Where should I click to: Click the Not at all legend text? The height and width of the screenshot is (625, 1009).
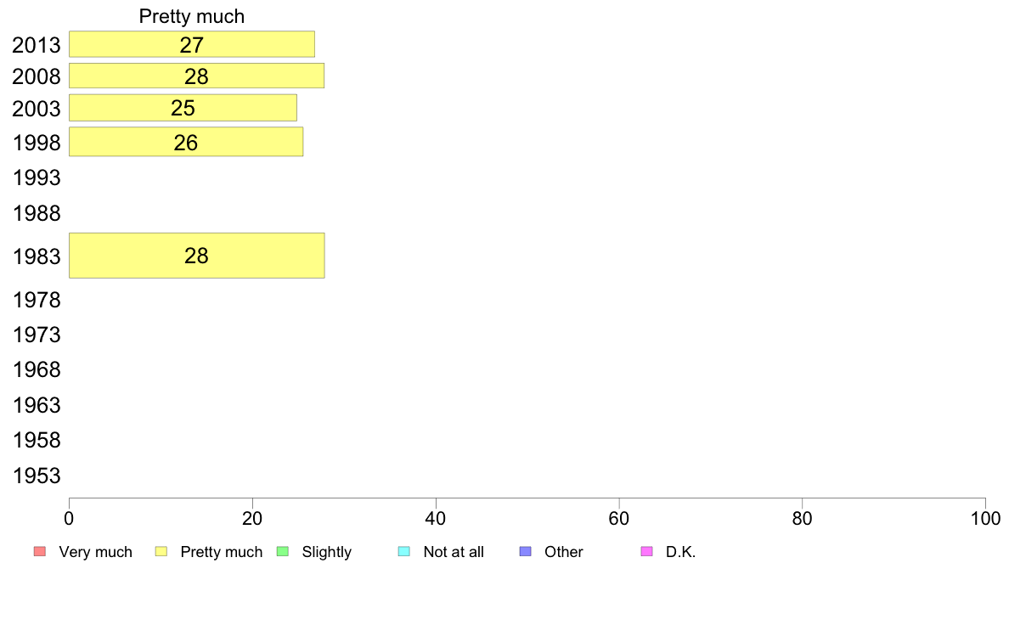pos(454,552)
